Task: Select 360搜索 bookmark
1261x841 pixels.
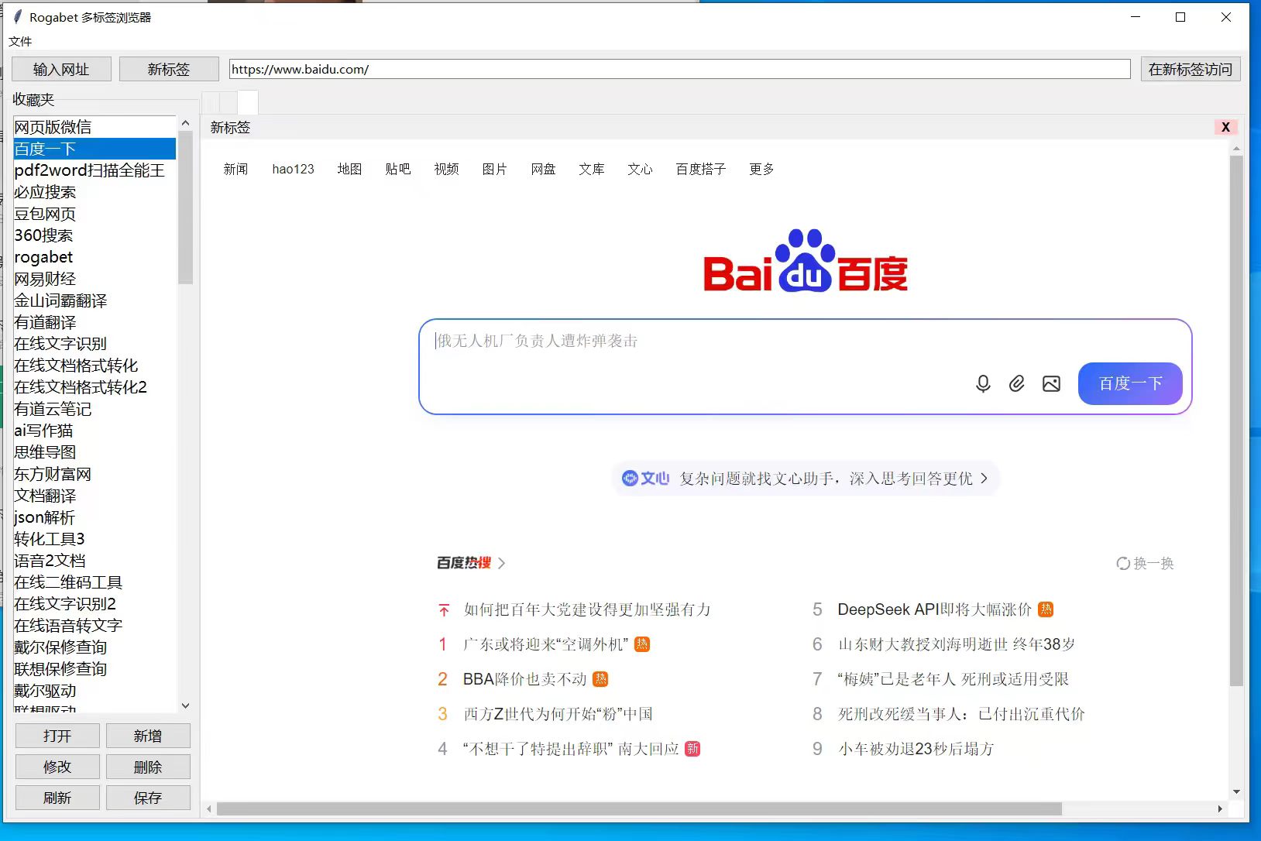Action: [x=94, y=235]
